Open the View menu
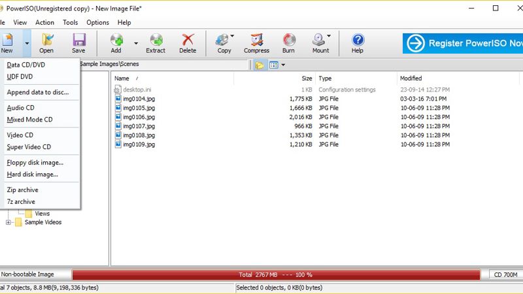Viewport: 523px width, 294px height. coord(20,22)
